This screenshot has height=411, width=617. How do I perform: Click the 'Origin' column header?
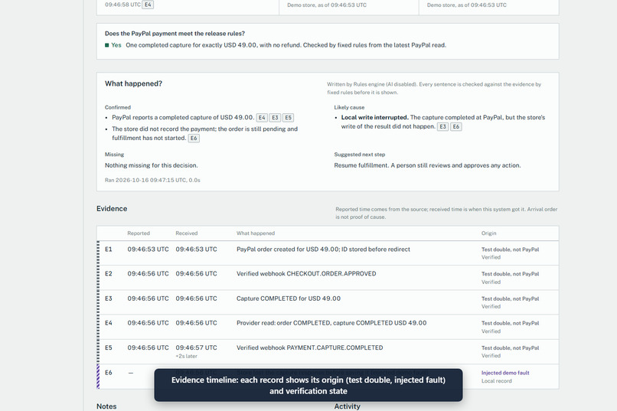point(488,233)
